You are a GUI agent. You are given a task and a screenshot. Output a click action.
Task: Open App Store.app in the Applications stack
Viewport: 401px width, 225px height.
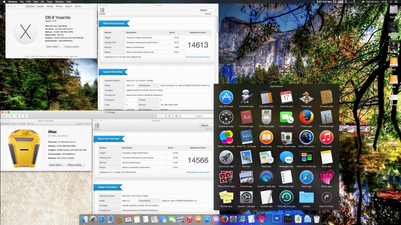coord(226,97)
